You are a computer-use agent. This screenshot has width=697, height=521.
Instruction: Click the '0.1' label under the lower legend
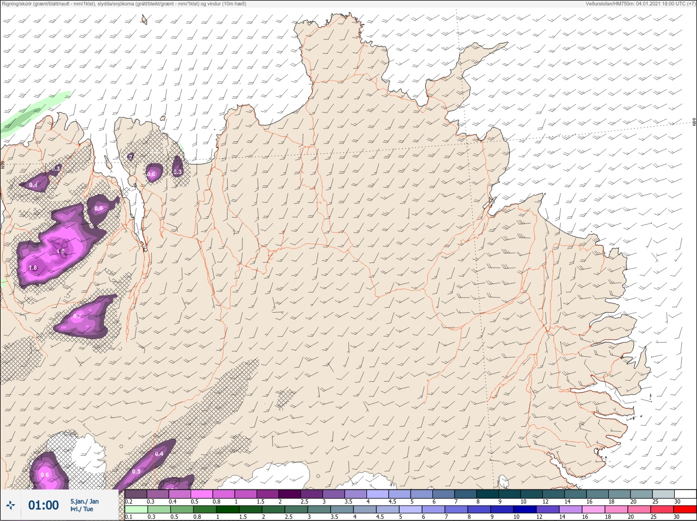click(129, 517)
